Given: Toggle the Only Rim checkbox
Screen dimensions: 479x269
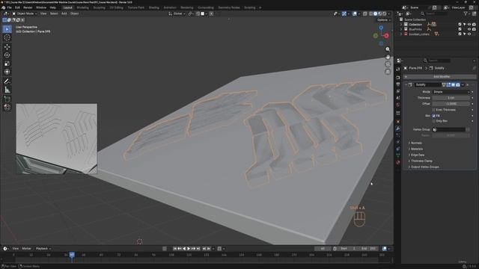Looking at the screenshot, I should pyautogui.click(x=434, y=121).
